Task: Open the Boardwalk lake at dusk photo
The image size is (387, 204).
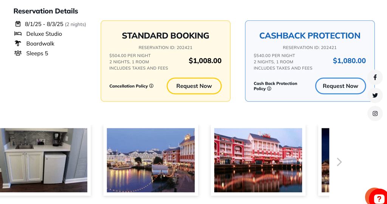Action: (x=150, y=160)
